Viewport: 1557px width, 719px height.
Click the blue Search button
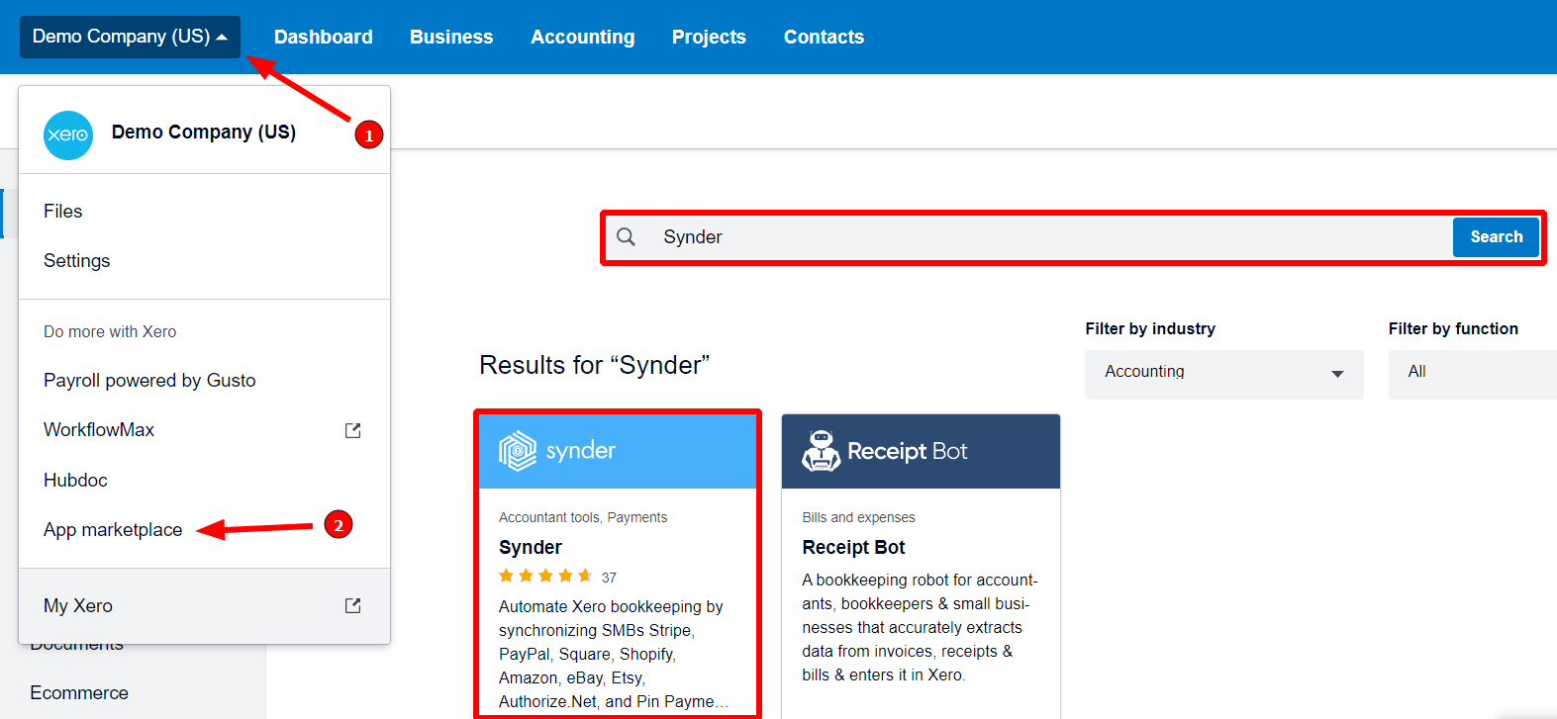tap(1496, 237)
